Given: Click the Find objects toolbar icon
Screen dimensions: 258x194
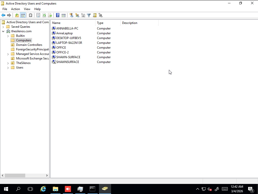Looking at the screenshot, I should (95, 15).
